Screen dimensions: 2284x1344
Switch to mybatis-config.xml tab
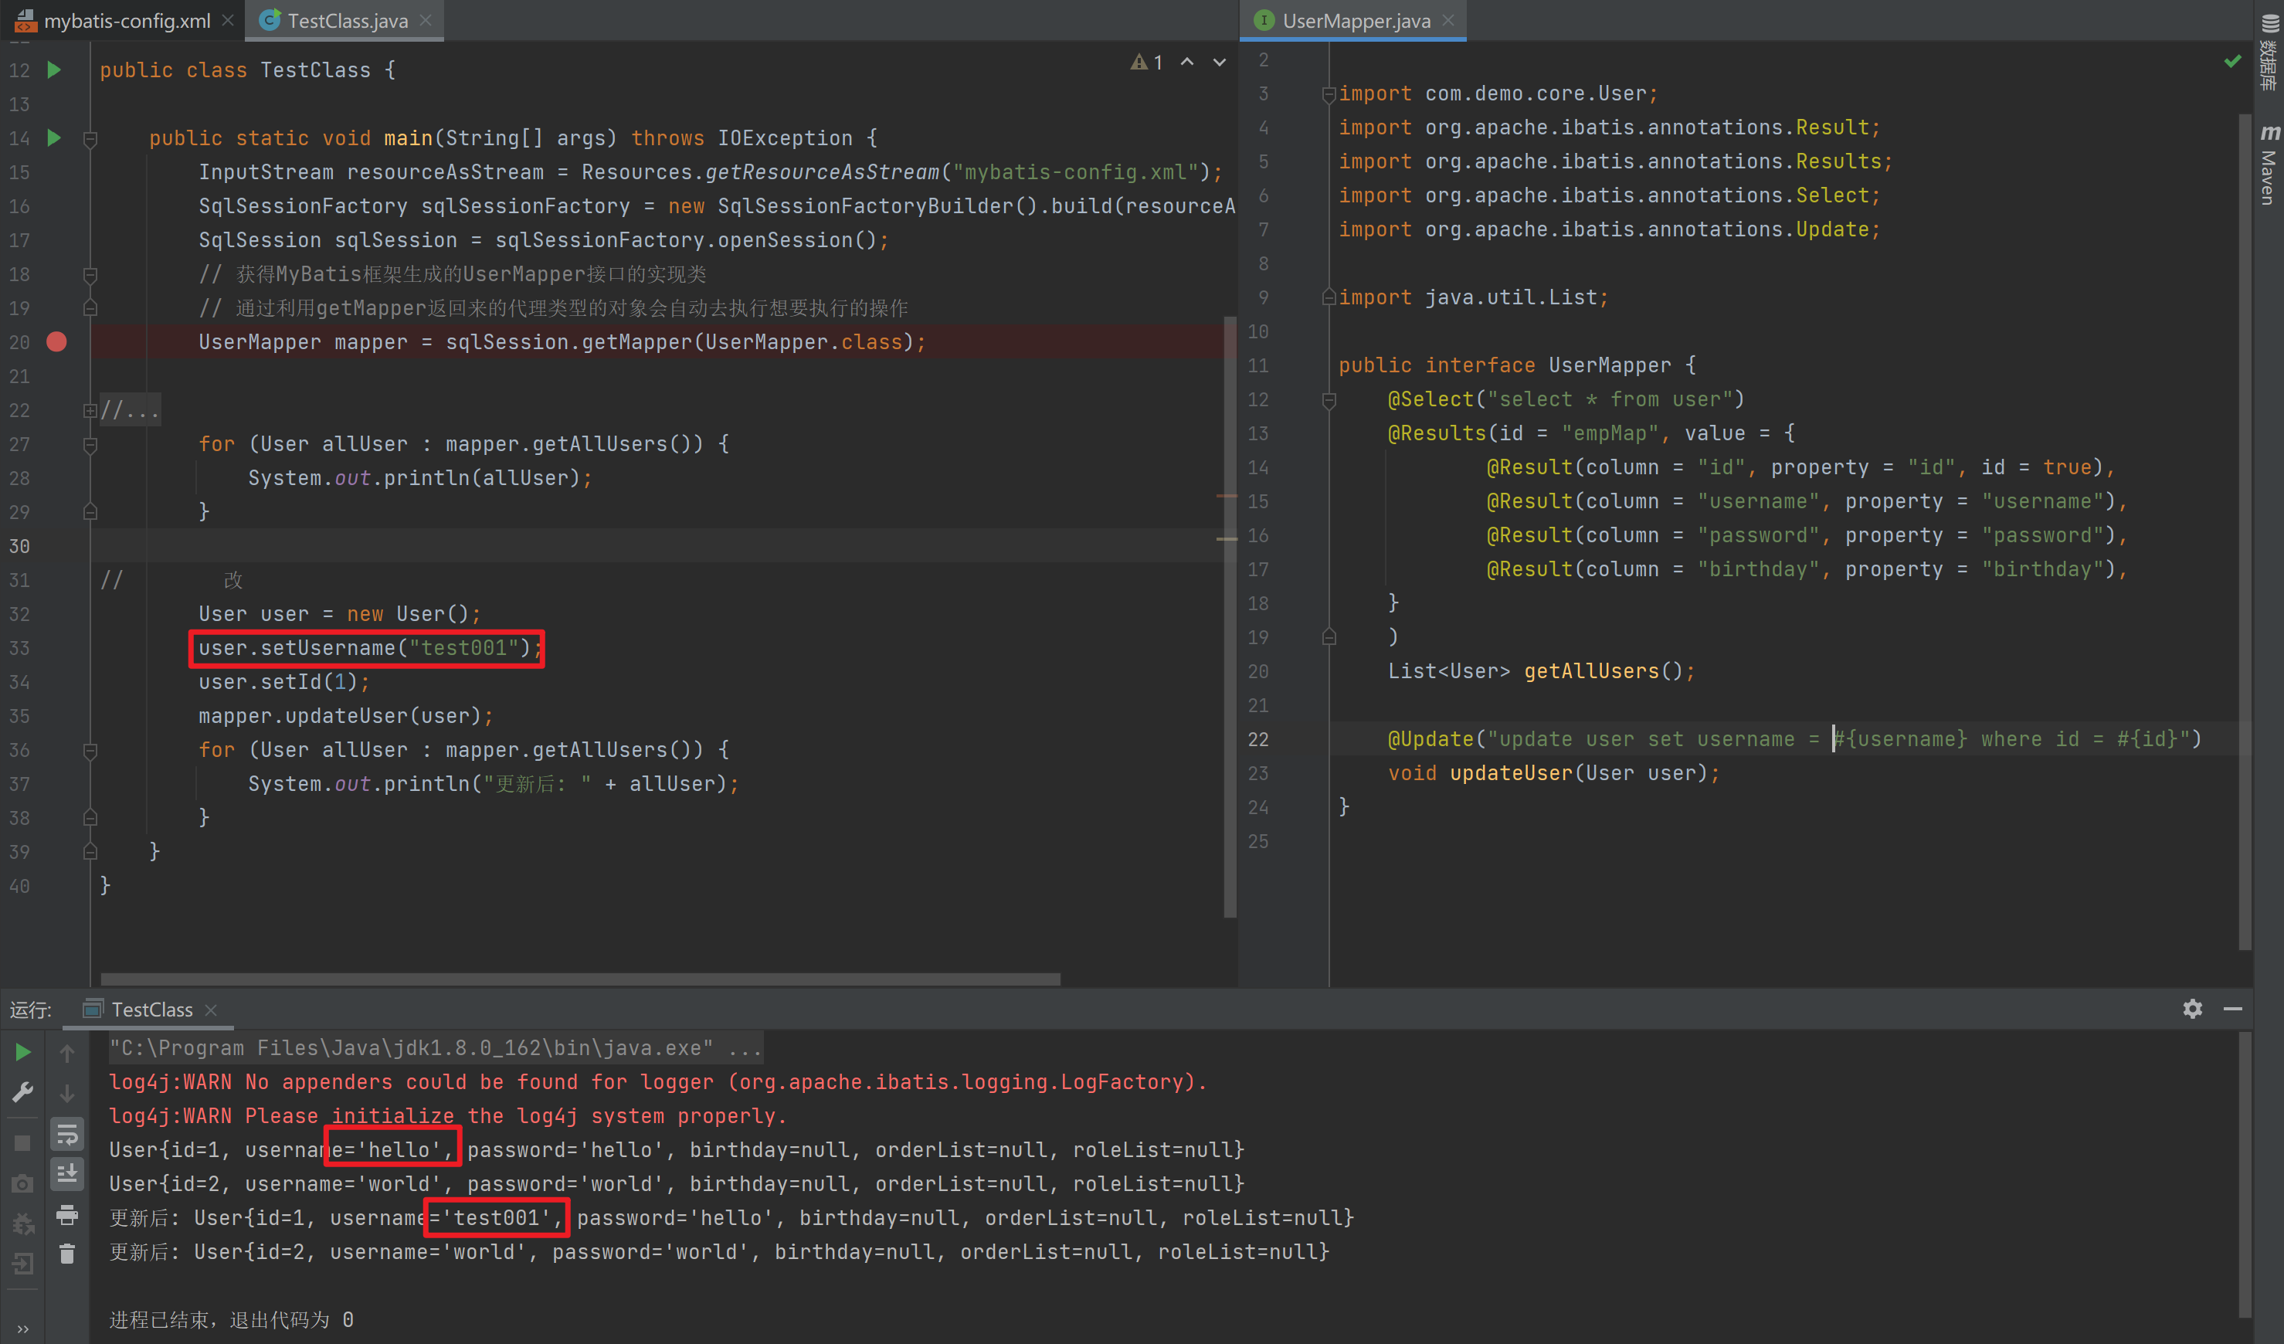pos(126,21)
